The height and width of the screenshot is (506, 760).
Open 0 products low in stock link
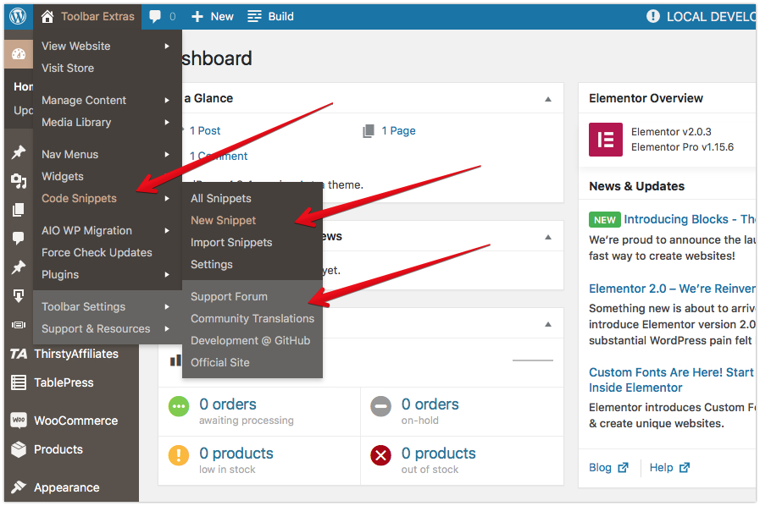[x=236, y=454]
